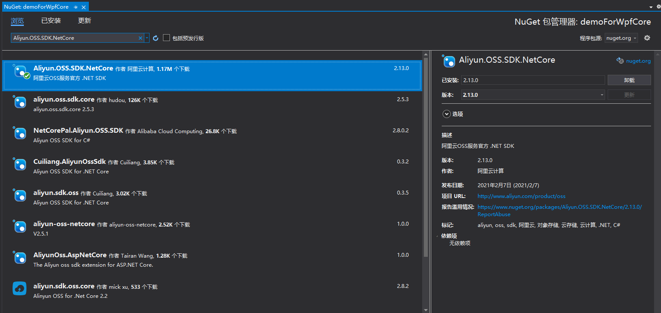661x313 pixels.
Task: Click the globe icon beside nuget.org
Action: [x=620, y=61]
